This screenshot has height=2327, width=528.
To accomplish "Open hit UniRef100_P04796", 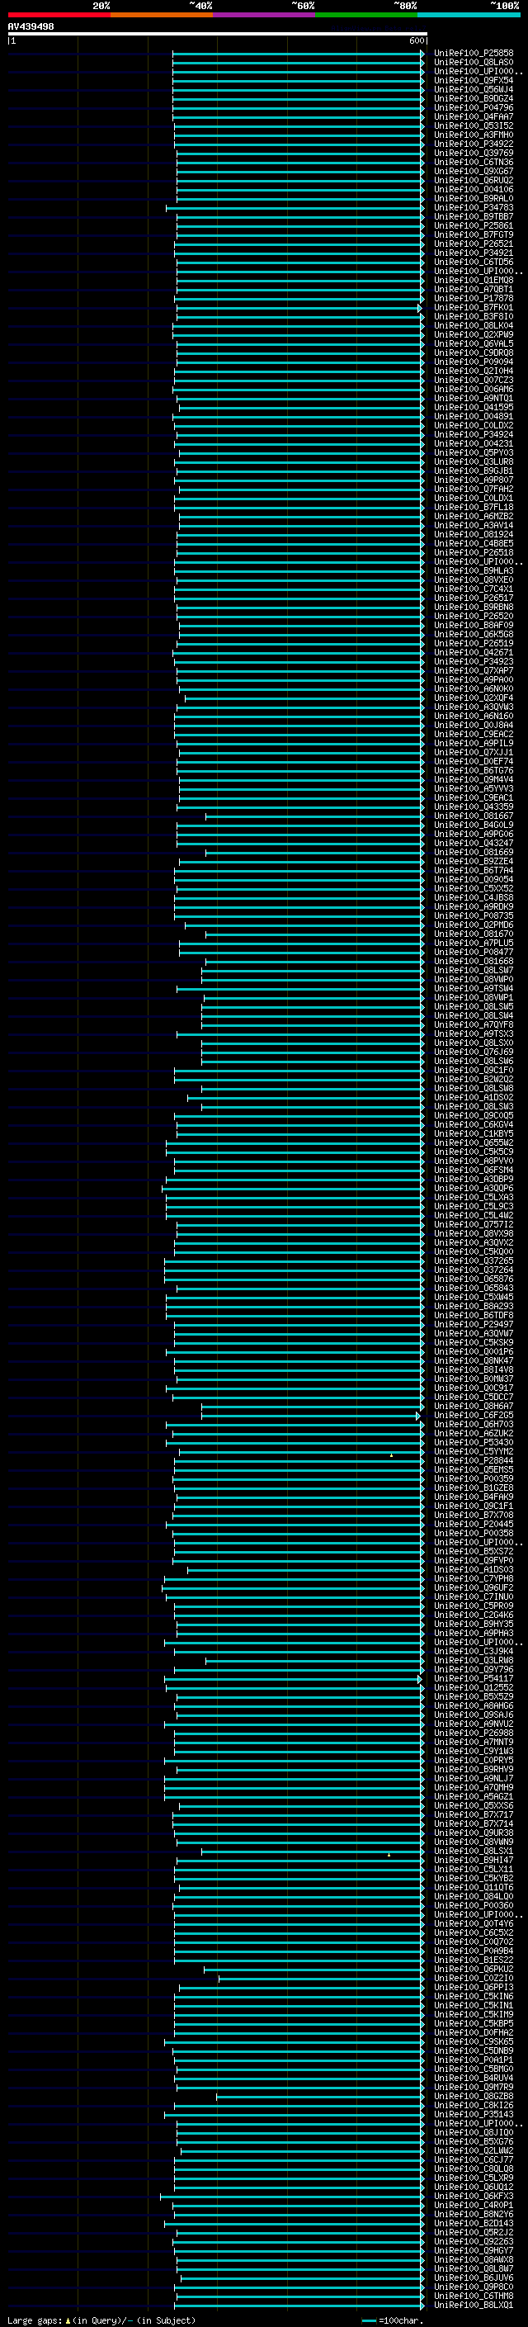I will pyautogui.click(x=473, y=107).
